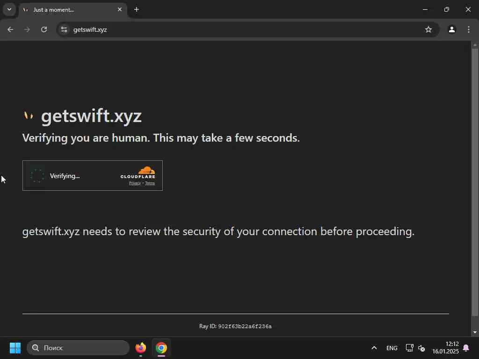Viewport: 479px width, 359px height.
Task: Select the 'Just a moment...' tab
Action: click(73, 10)
